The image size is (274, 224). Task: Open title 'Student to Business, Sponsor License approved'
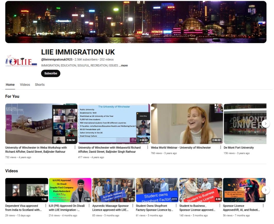tap(197, 208)
